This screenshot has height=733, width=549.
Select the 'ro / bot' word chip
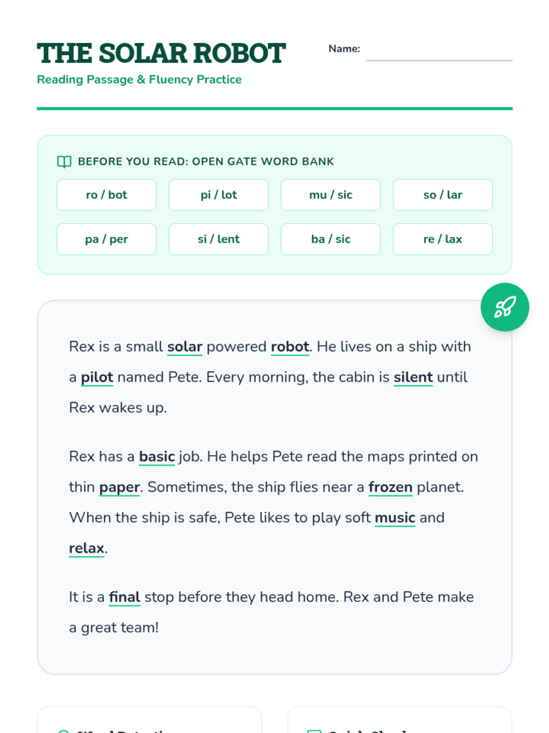point(107,195)
